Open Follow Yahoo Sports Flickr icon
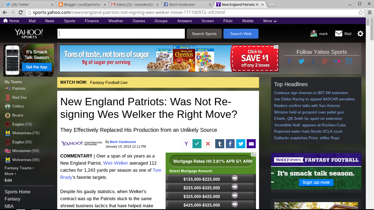 [x=337, y=61]
